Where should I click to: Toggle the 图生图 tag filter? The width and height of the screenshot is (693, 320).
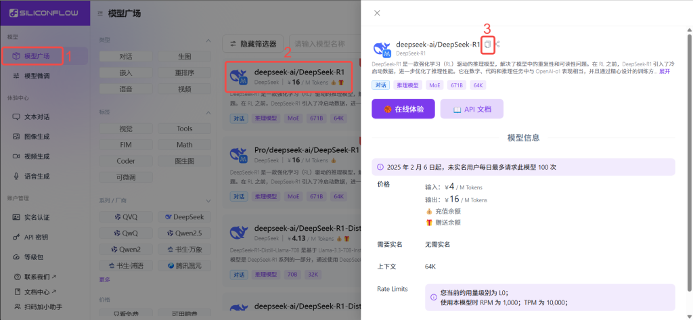pos(184,161)
